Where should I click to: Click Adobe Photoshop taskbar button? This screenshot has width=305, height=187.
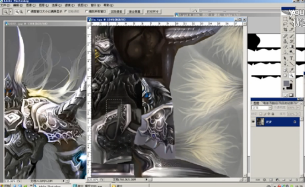click(x=52, y=186)
